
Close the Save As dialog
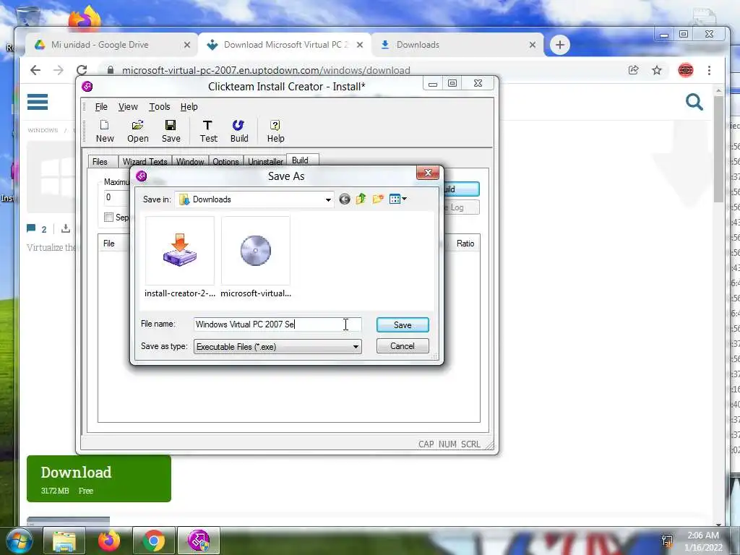[428, 173]
